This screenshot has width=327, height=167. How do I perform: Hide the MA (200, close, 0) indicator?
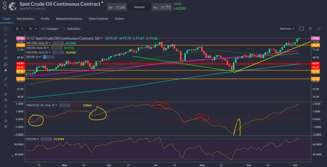pyautogui.click(x=54, y=43)
